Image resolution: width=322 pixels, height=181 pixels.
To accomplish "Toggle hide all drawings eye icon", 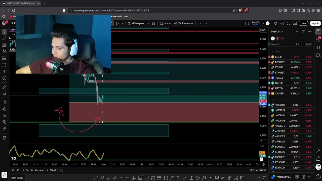I will 4,122.
